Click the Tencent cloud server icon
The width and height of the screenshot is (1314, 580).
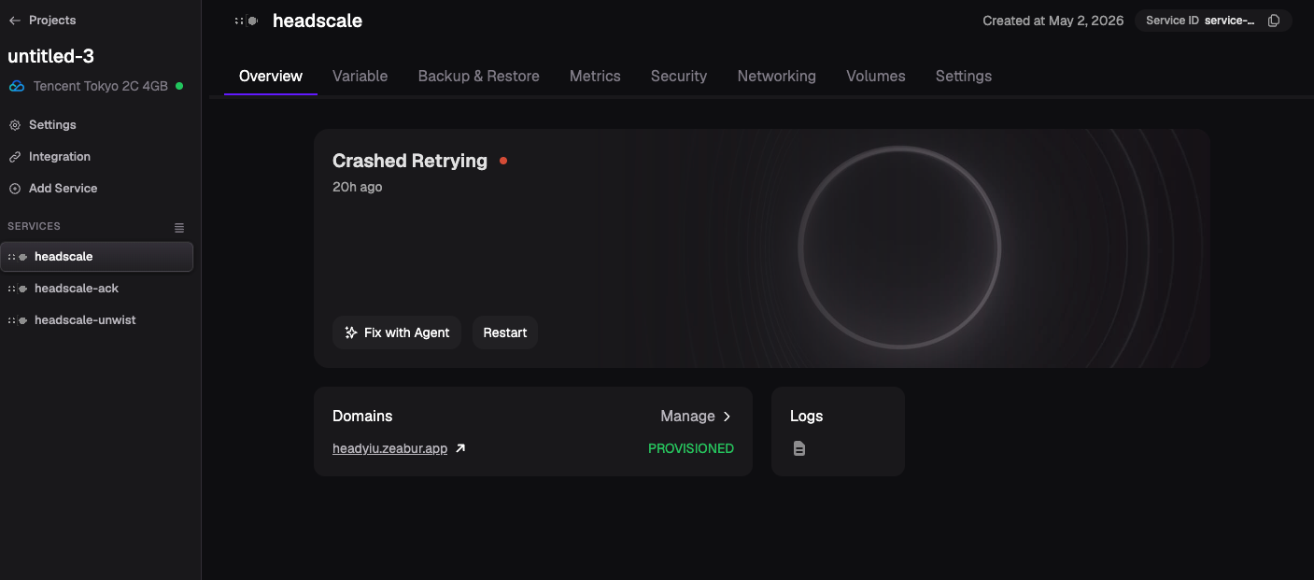tap(17, 86)
